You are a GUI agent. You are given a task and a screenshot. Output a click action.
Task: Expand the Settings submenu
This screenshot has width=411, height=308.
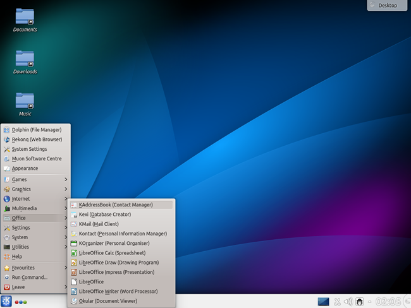tap(35, 228)
